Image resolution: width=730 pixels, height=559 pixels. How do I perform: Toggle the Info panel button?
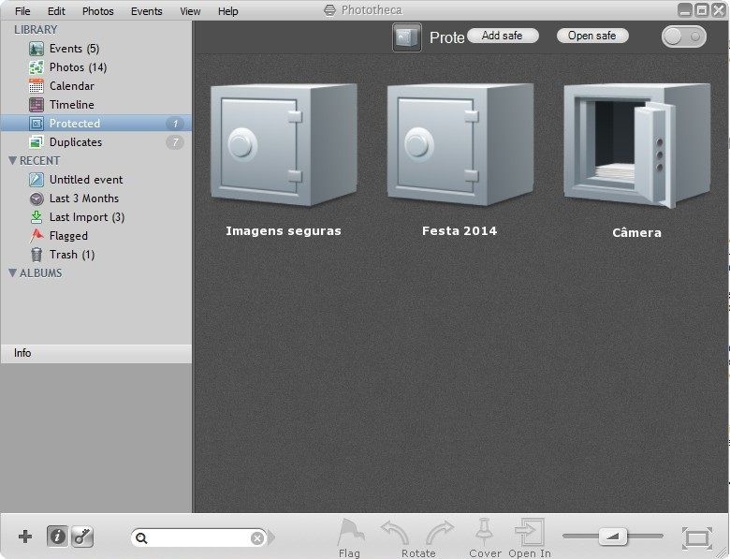click(57, 537)
